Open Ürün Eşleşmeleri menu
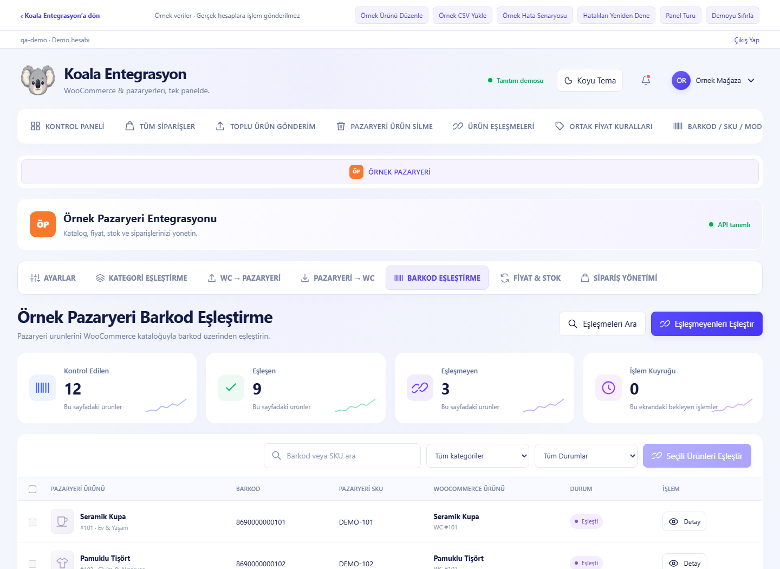The height and width of the screenshot is (569, 780). (x=493, y=126)
